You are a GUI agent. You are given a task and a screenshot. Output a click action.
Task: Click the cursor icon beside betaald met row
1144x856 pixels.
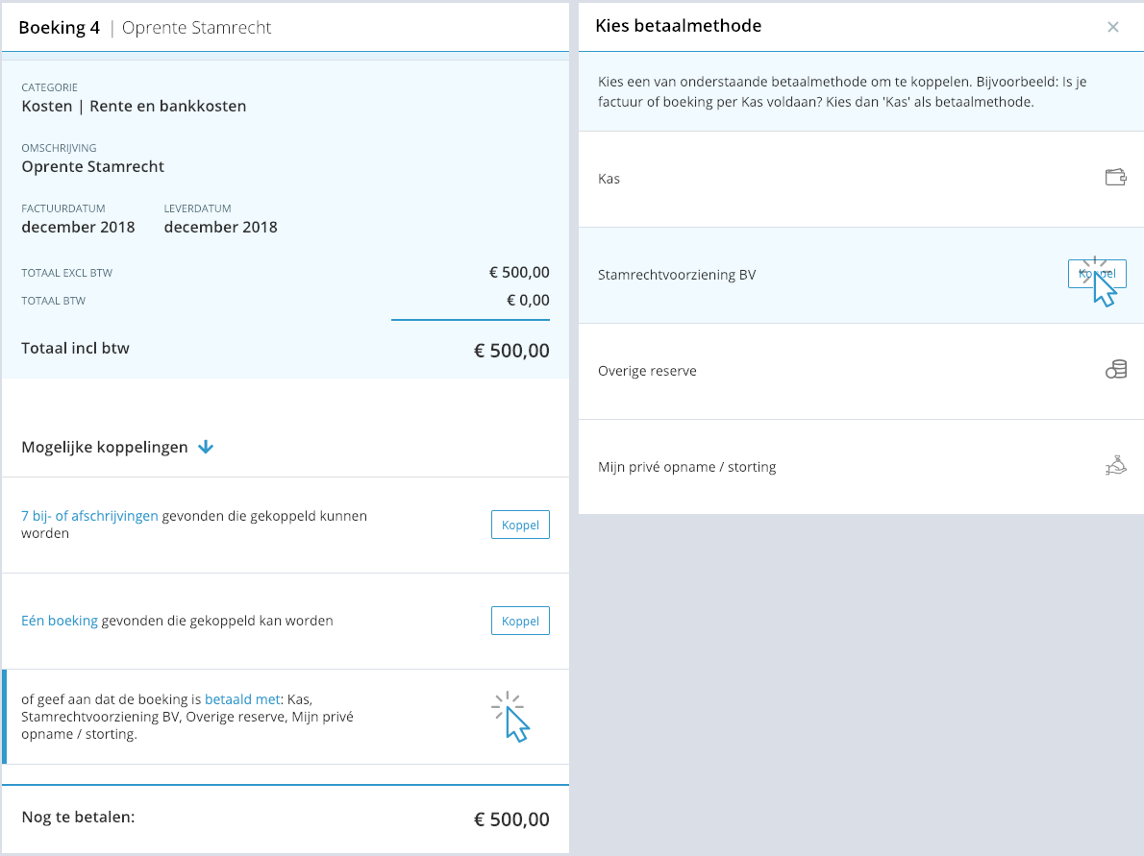click(x=510, y=717)
